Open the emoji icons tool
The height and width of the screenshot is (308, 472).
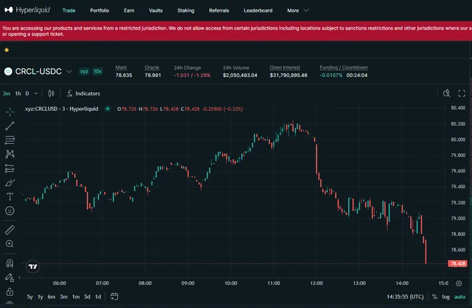(x=10, y=211)
